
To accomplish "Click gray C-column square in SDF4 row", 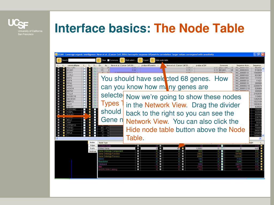I will (x=59, y=81).
